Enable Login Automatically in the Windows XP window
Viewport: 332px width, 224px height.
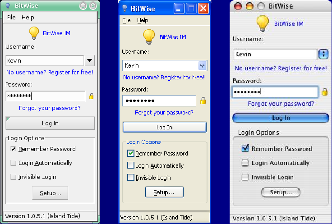click(x=131, y=165)
